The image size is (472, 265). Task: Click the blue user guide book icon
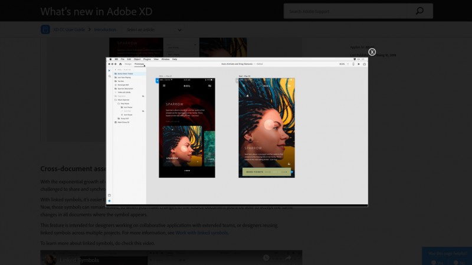[x=45, y=29]
